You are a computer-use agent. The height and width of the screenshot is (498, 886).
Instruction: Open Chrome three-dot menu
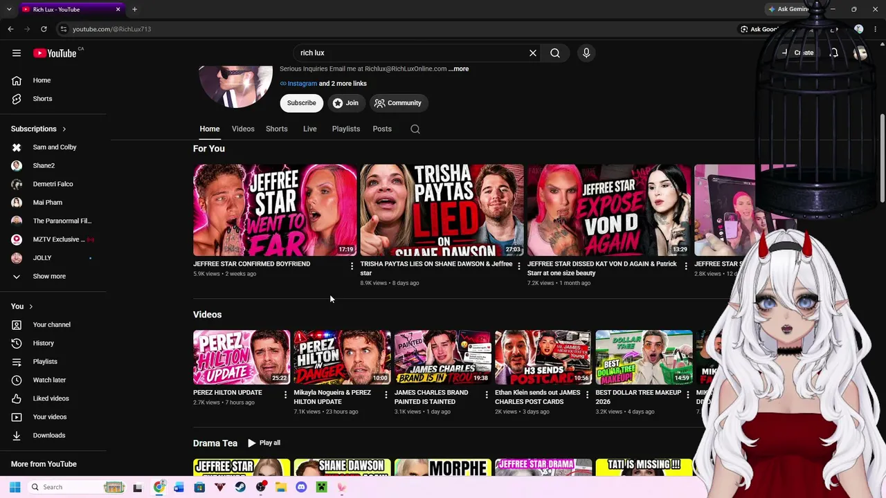(874, 29)
